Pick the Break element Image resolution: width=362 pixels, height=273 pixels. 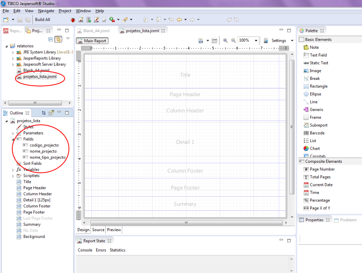click(x=311, y=78)
